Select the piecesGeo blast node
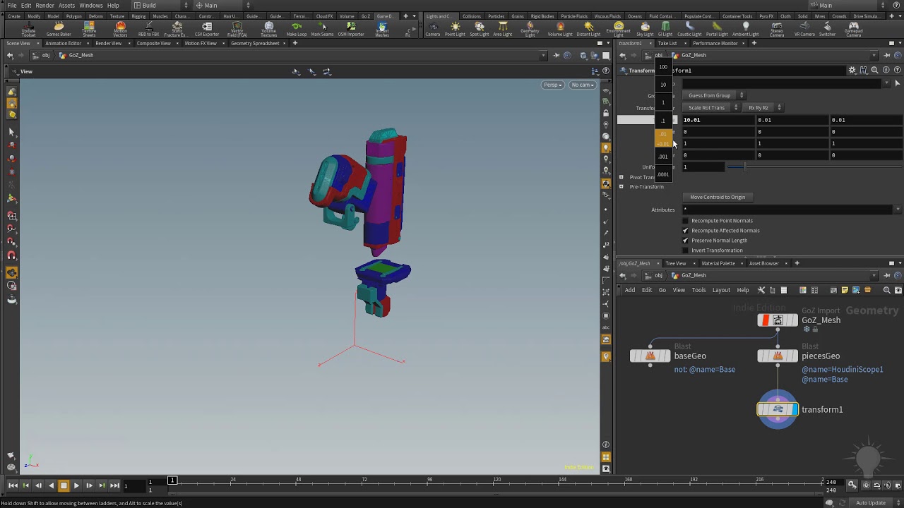 click(x=778, y=356)
